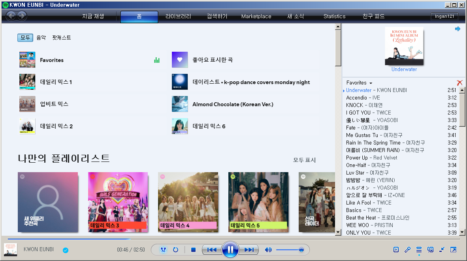Open the 지금 재생 tab
Image resolution: width=467 pixels, height=261 pixels.
(x=93, y=16)
